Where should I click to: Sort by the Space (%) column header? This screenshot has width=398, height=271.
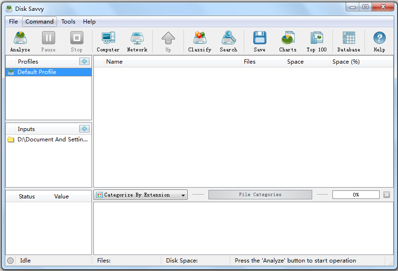click(362, 62)
